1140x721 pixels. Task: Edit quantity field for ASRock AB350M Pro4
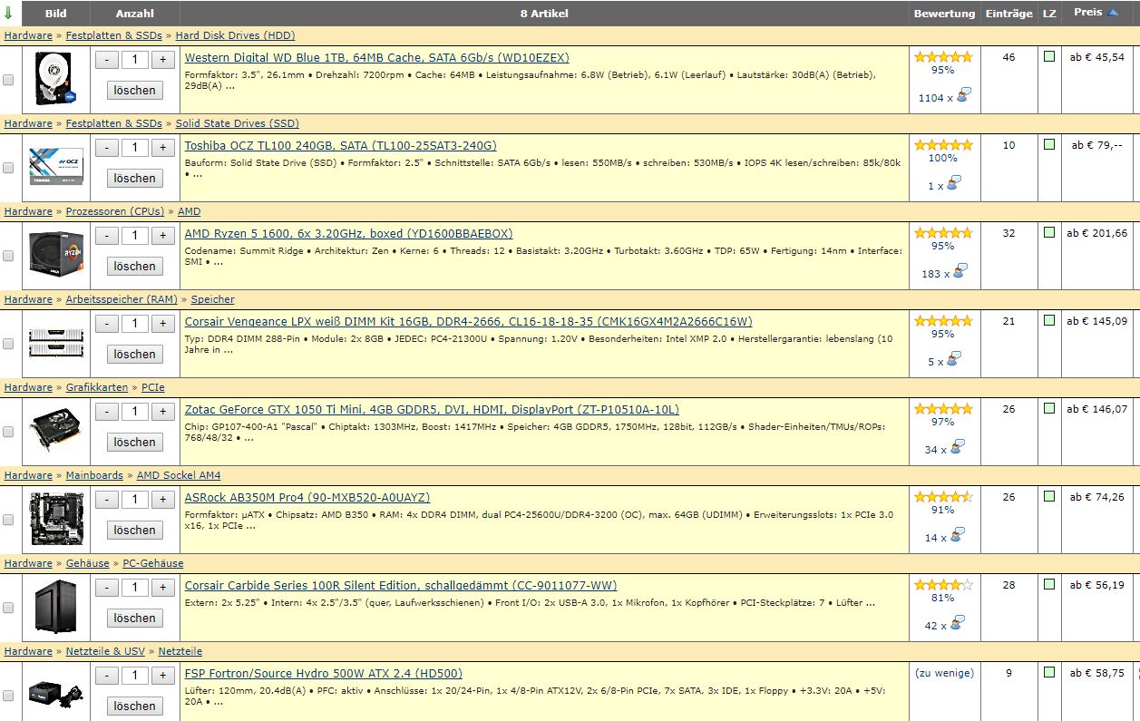pyautogui.click(x=135, y=500)
